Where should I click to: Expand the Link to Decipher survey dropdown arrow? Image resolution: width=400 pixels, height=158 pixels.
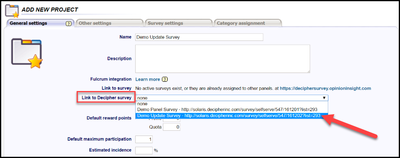click(x=324, y=98)
